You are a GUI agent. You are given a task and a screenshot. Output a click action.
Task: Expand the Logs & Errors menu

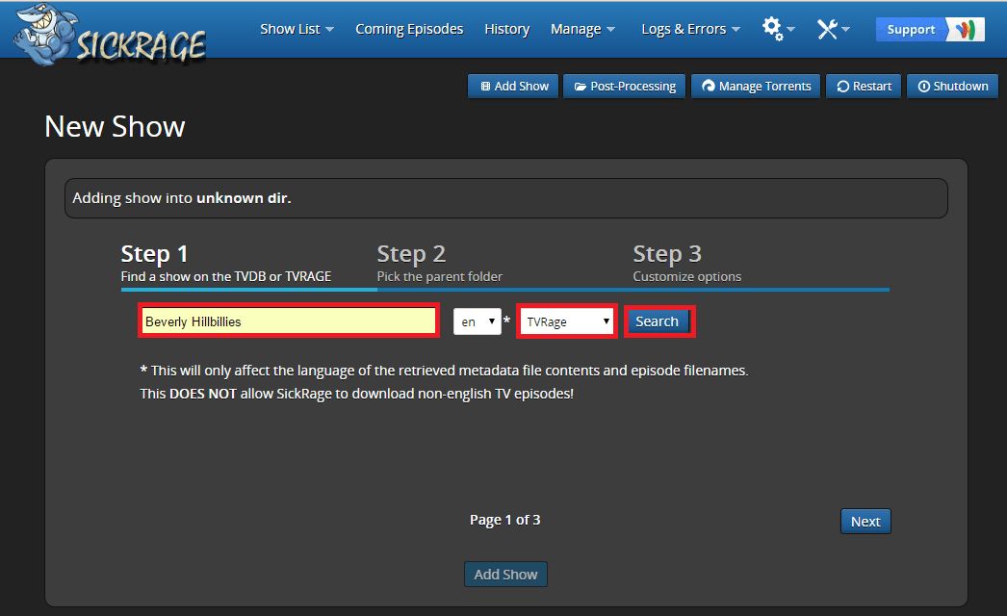[x=690, y=29]
